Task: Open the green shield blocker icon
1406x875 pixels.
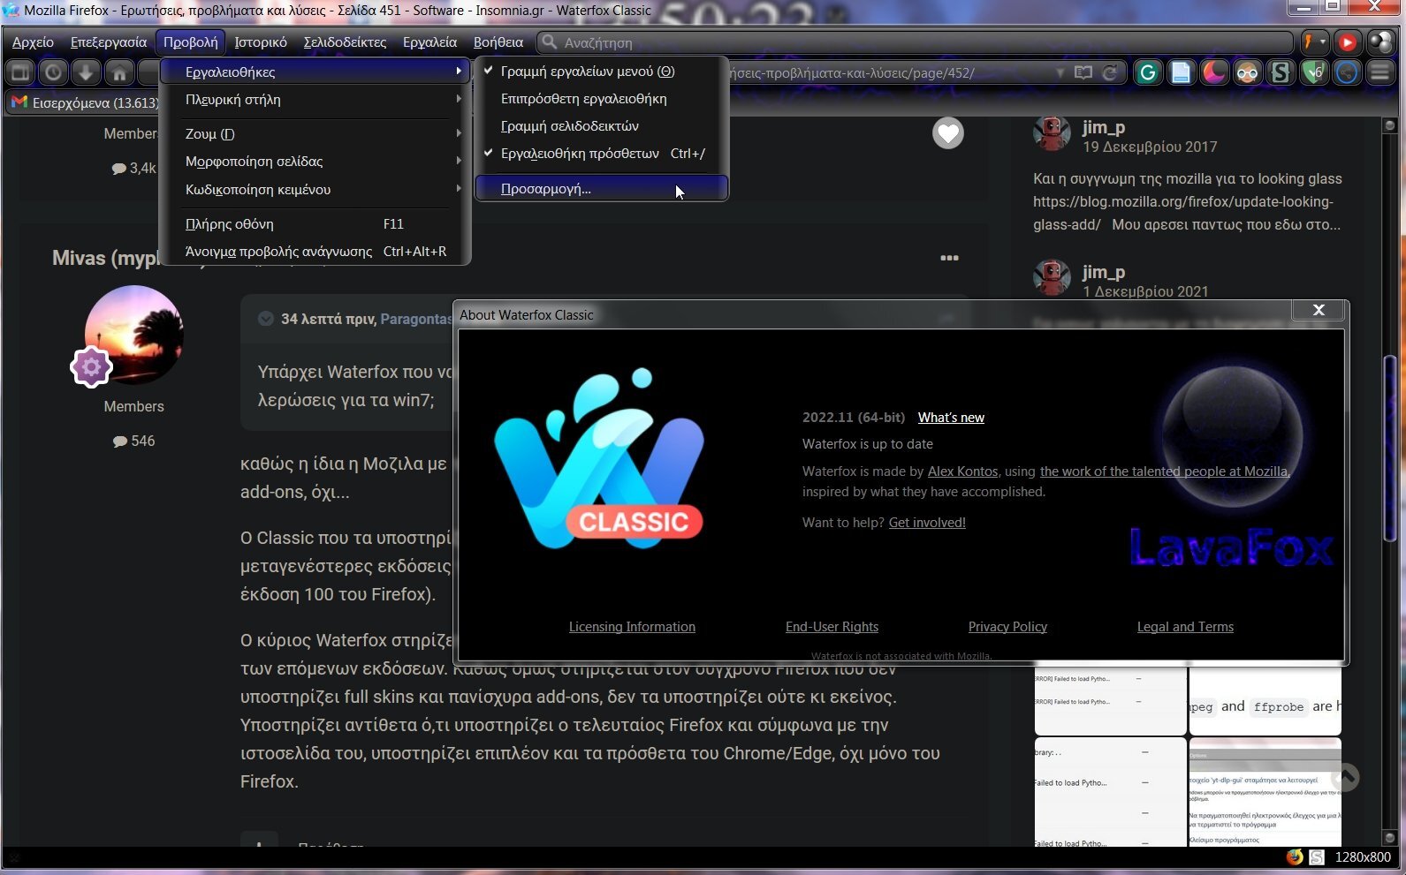Action: (x=1313, y=72)
